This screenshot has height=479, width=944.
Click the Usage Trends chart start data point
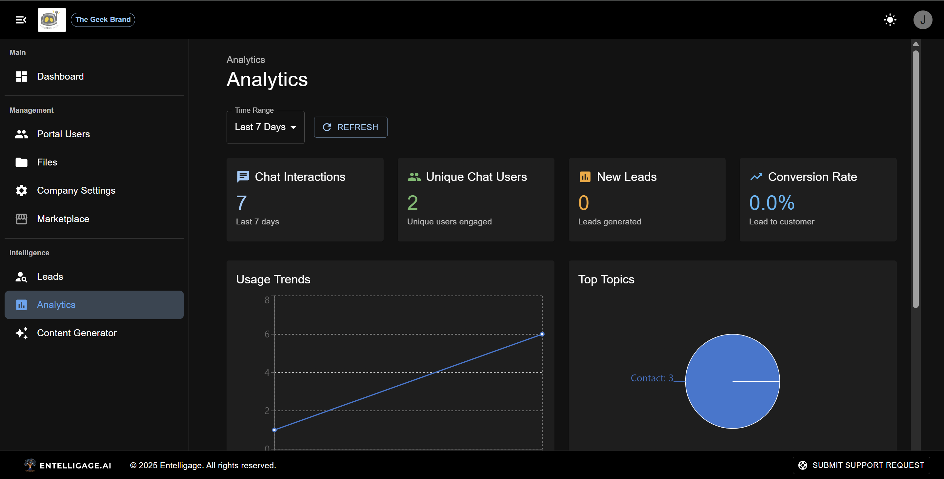tap(274, 430)
